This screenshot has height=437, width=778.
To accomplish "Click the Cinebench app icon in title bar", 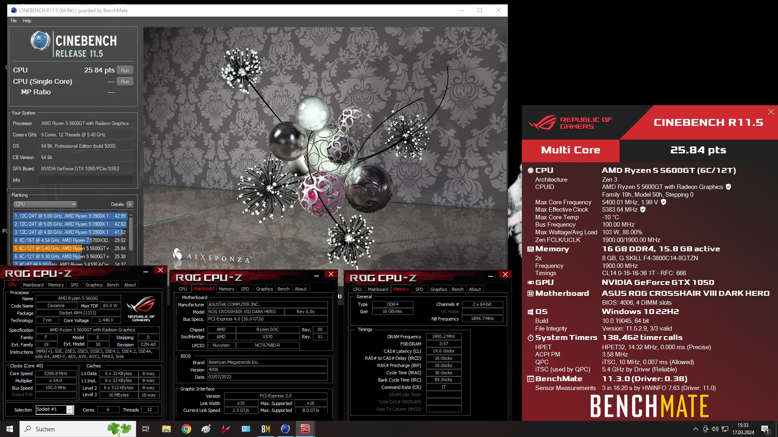I will [x=14, y=11].
